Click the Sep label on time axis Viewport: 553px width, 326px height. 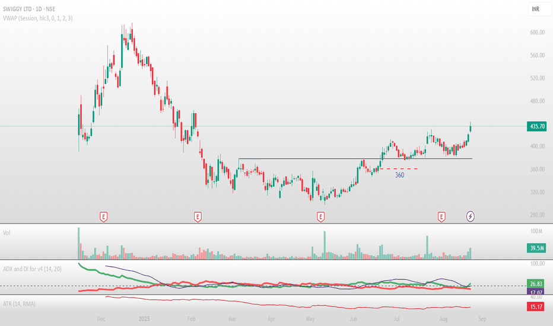coord(482,319)
